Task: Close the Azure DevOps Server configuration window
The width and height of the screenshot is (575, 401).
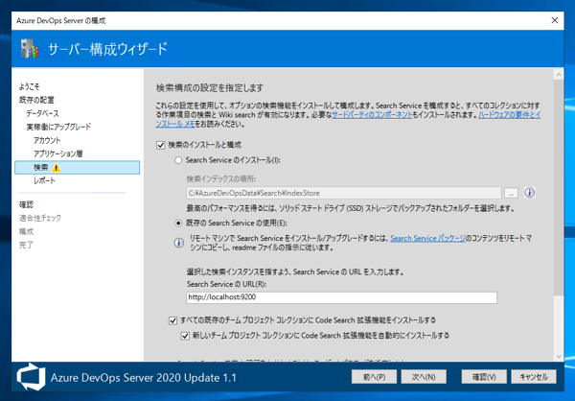Action: pos(555,20)
